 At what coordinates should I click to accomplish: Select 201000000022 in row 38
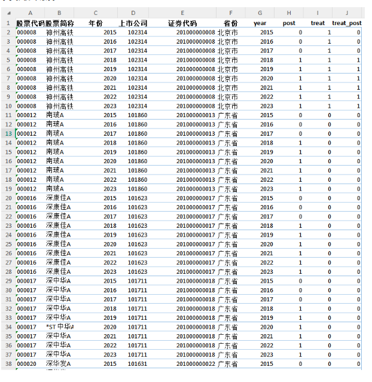point(182,363)
